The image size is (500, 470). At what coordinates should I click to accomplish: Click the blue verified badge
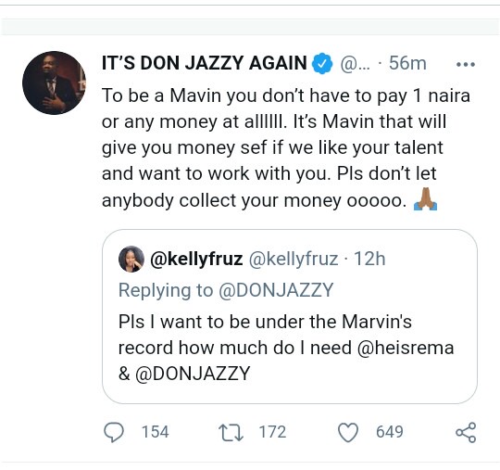click(x=322, y=63)
